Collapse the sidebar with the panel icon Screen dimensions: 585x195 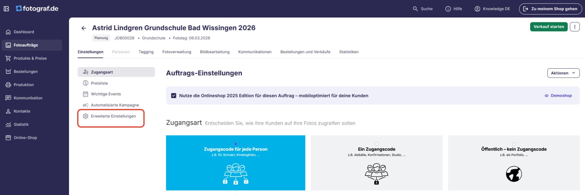click(6, 9)
